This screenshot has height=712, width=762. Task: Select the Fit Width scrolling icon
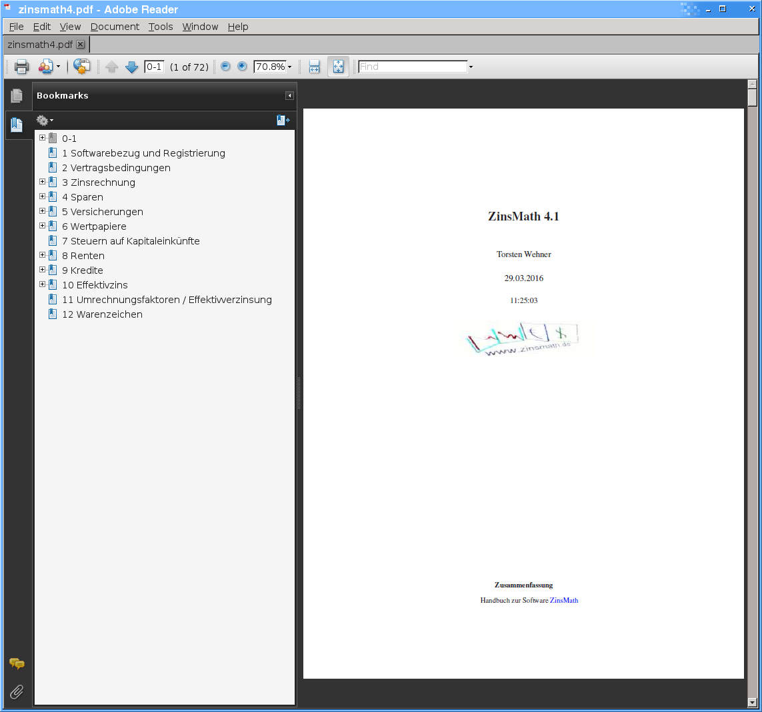click(314, 67)
